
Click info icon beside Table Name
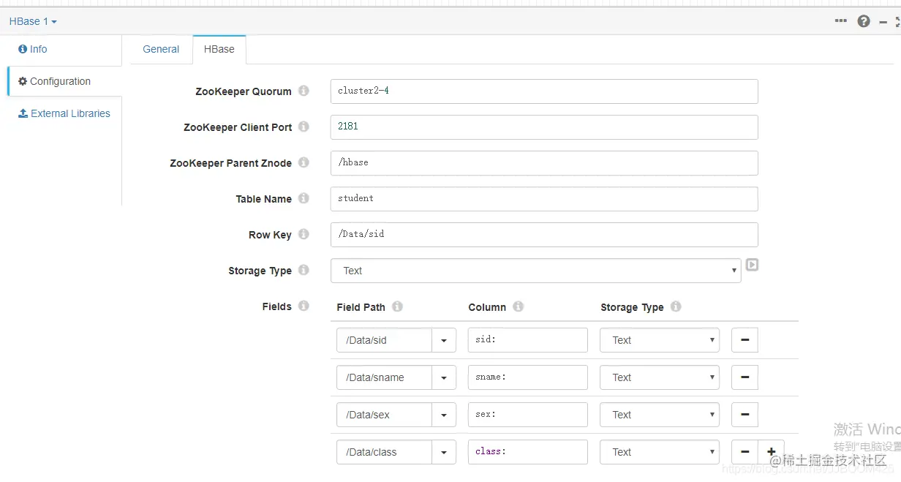[x=304, y=198]
